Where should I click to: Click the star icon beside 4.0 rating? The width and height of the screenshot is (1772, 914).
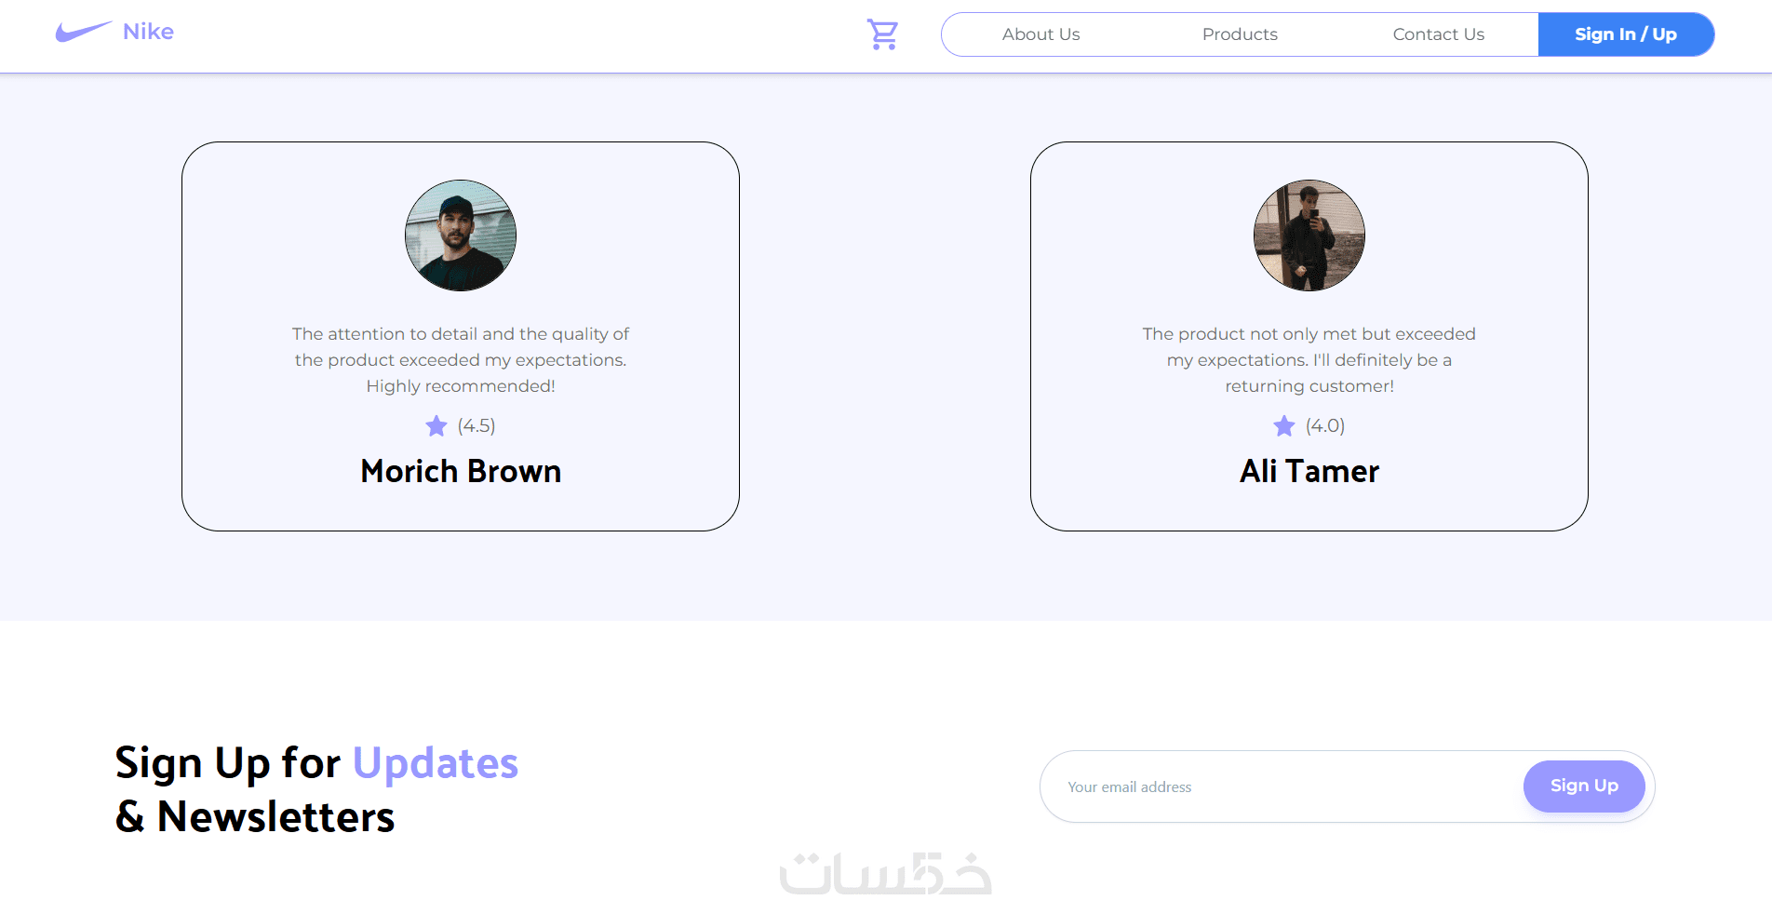coord(1284,426)
